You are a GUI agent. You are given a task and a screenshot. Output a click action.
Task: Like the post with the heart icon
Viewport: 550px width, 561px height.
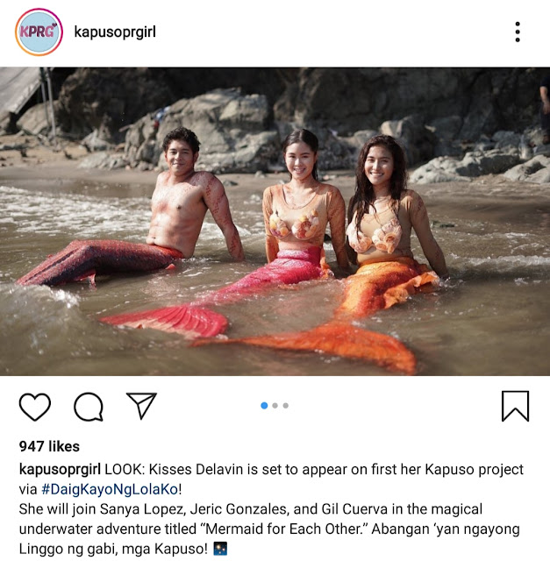[35, 407]
